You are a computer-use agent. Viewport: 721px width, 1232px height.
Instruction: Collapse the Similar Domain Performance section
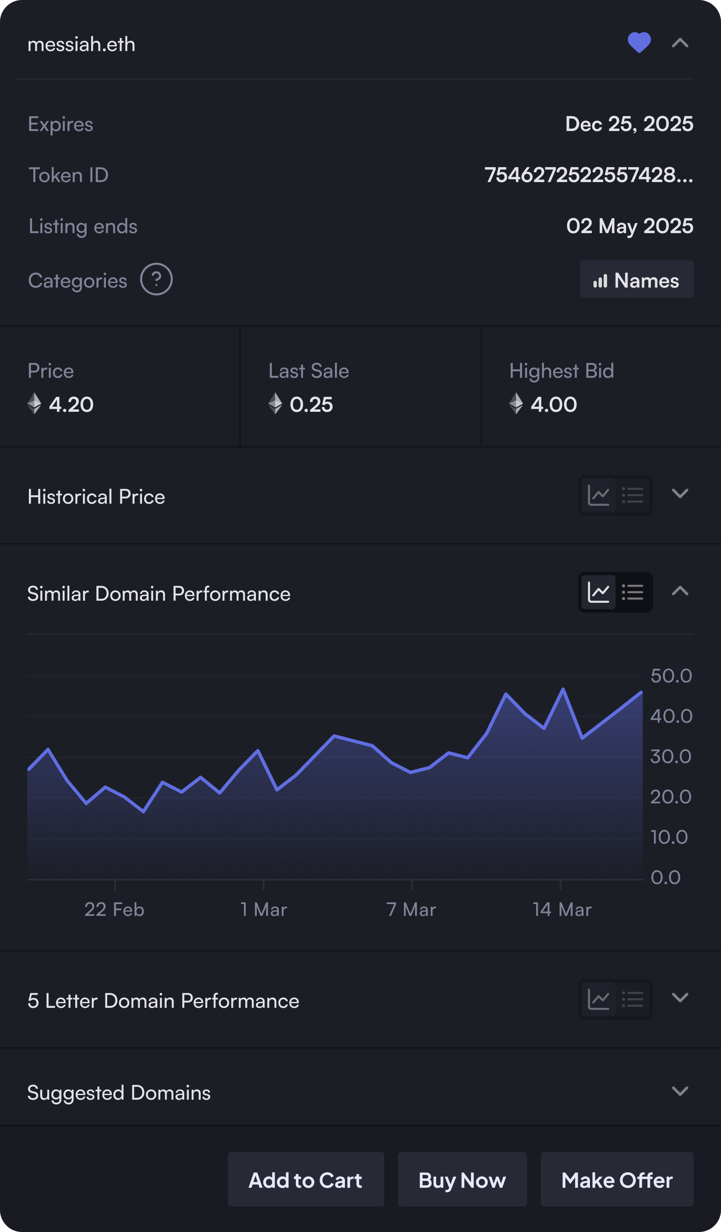[680, 591]
